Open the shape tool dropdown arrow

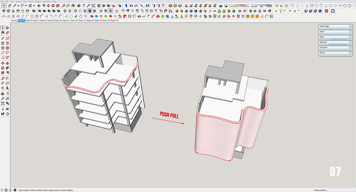pyautogui.click(x=34, y=5)
